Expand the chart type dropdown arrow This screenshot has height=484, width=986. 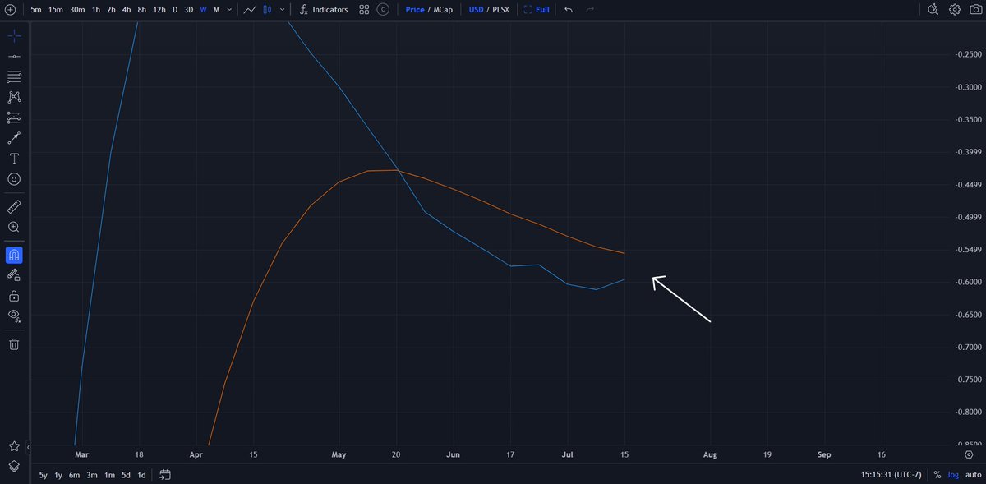(283, 10)
